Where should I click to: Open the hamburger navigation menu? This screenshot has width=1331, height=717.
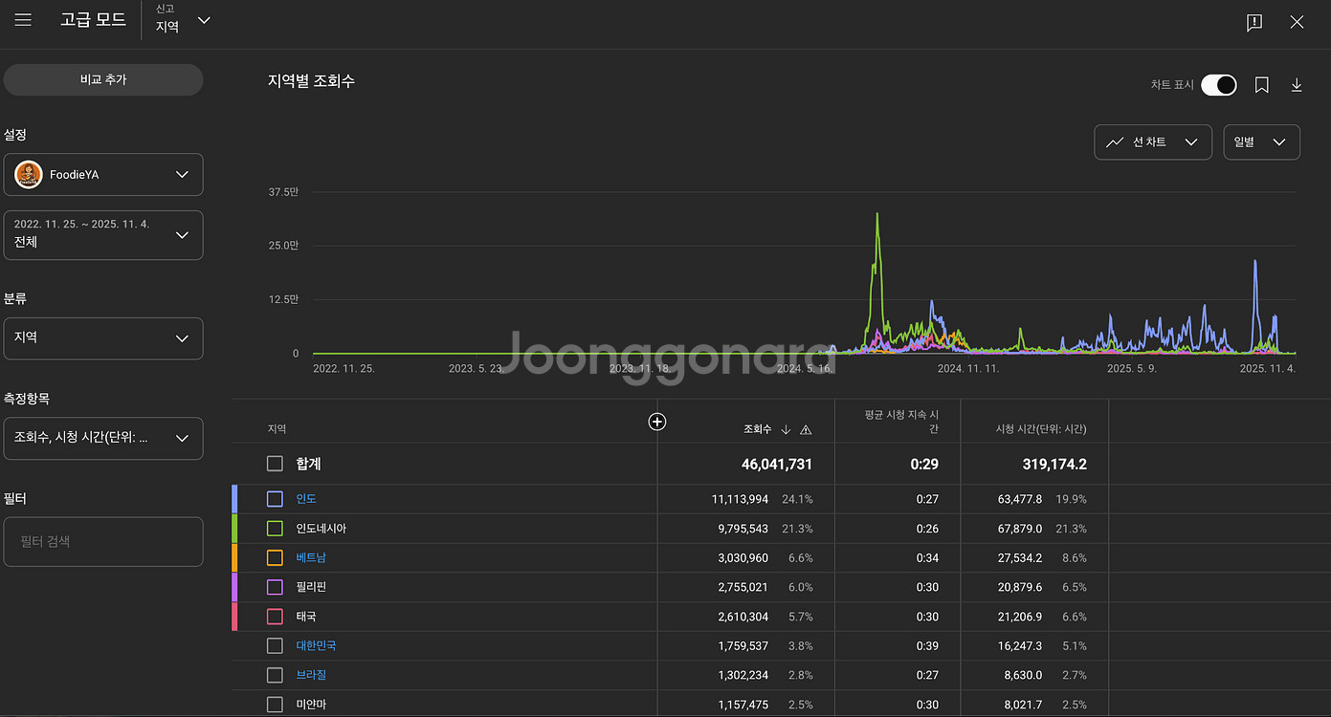click(23, 20)
